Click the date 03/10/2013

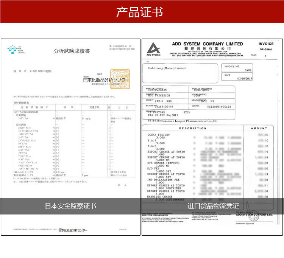245,79
